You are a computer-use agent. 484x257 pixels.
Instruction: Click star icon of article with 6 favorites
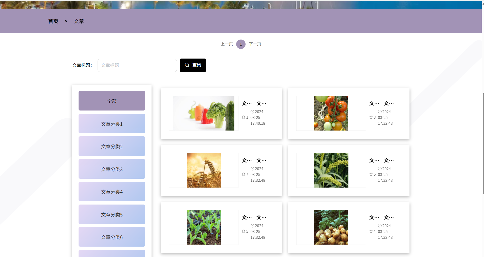click(x=371, y=174)
